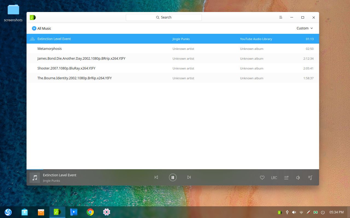
Task: Play the previous track
Action: (156, 177)
